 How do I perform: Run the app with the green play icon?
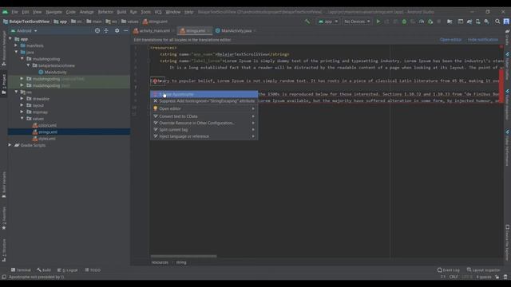pos(378,22)
